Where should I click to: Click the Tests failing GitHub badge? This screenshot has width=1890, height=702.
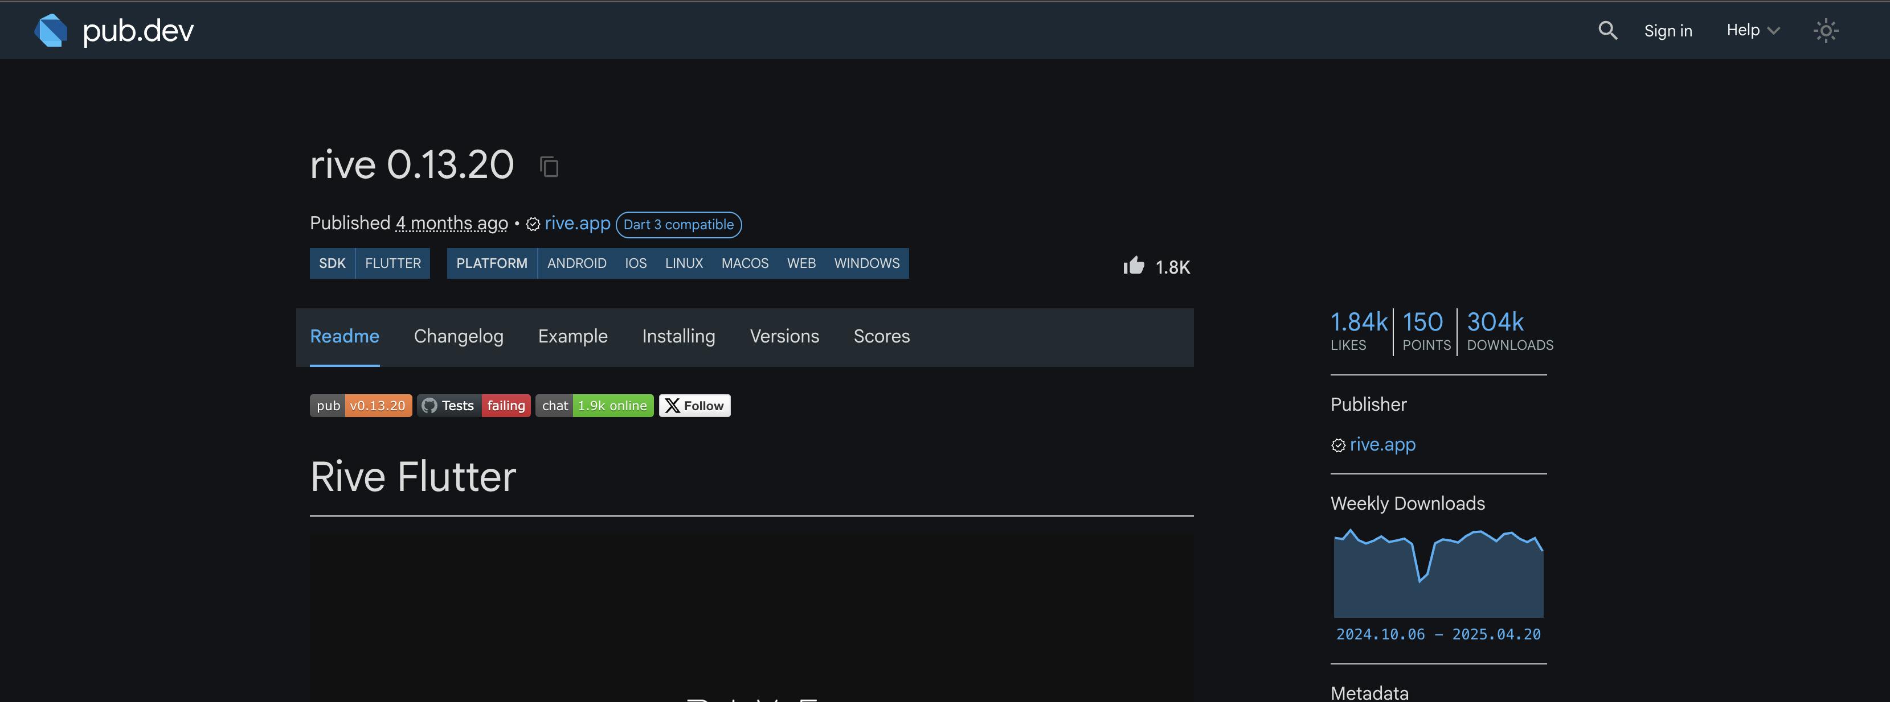click(x=473, y=405)
